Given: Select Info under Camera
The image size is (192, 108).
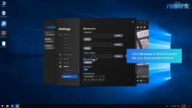Looking at the screenshot, I should [x=65, y=51].
